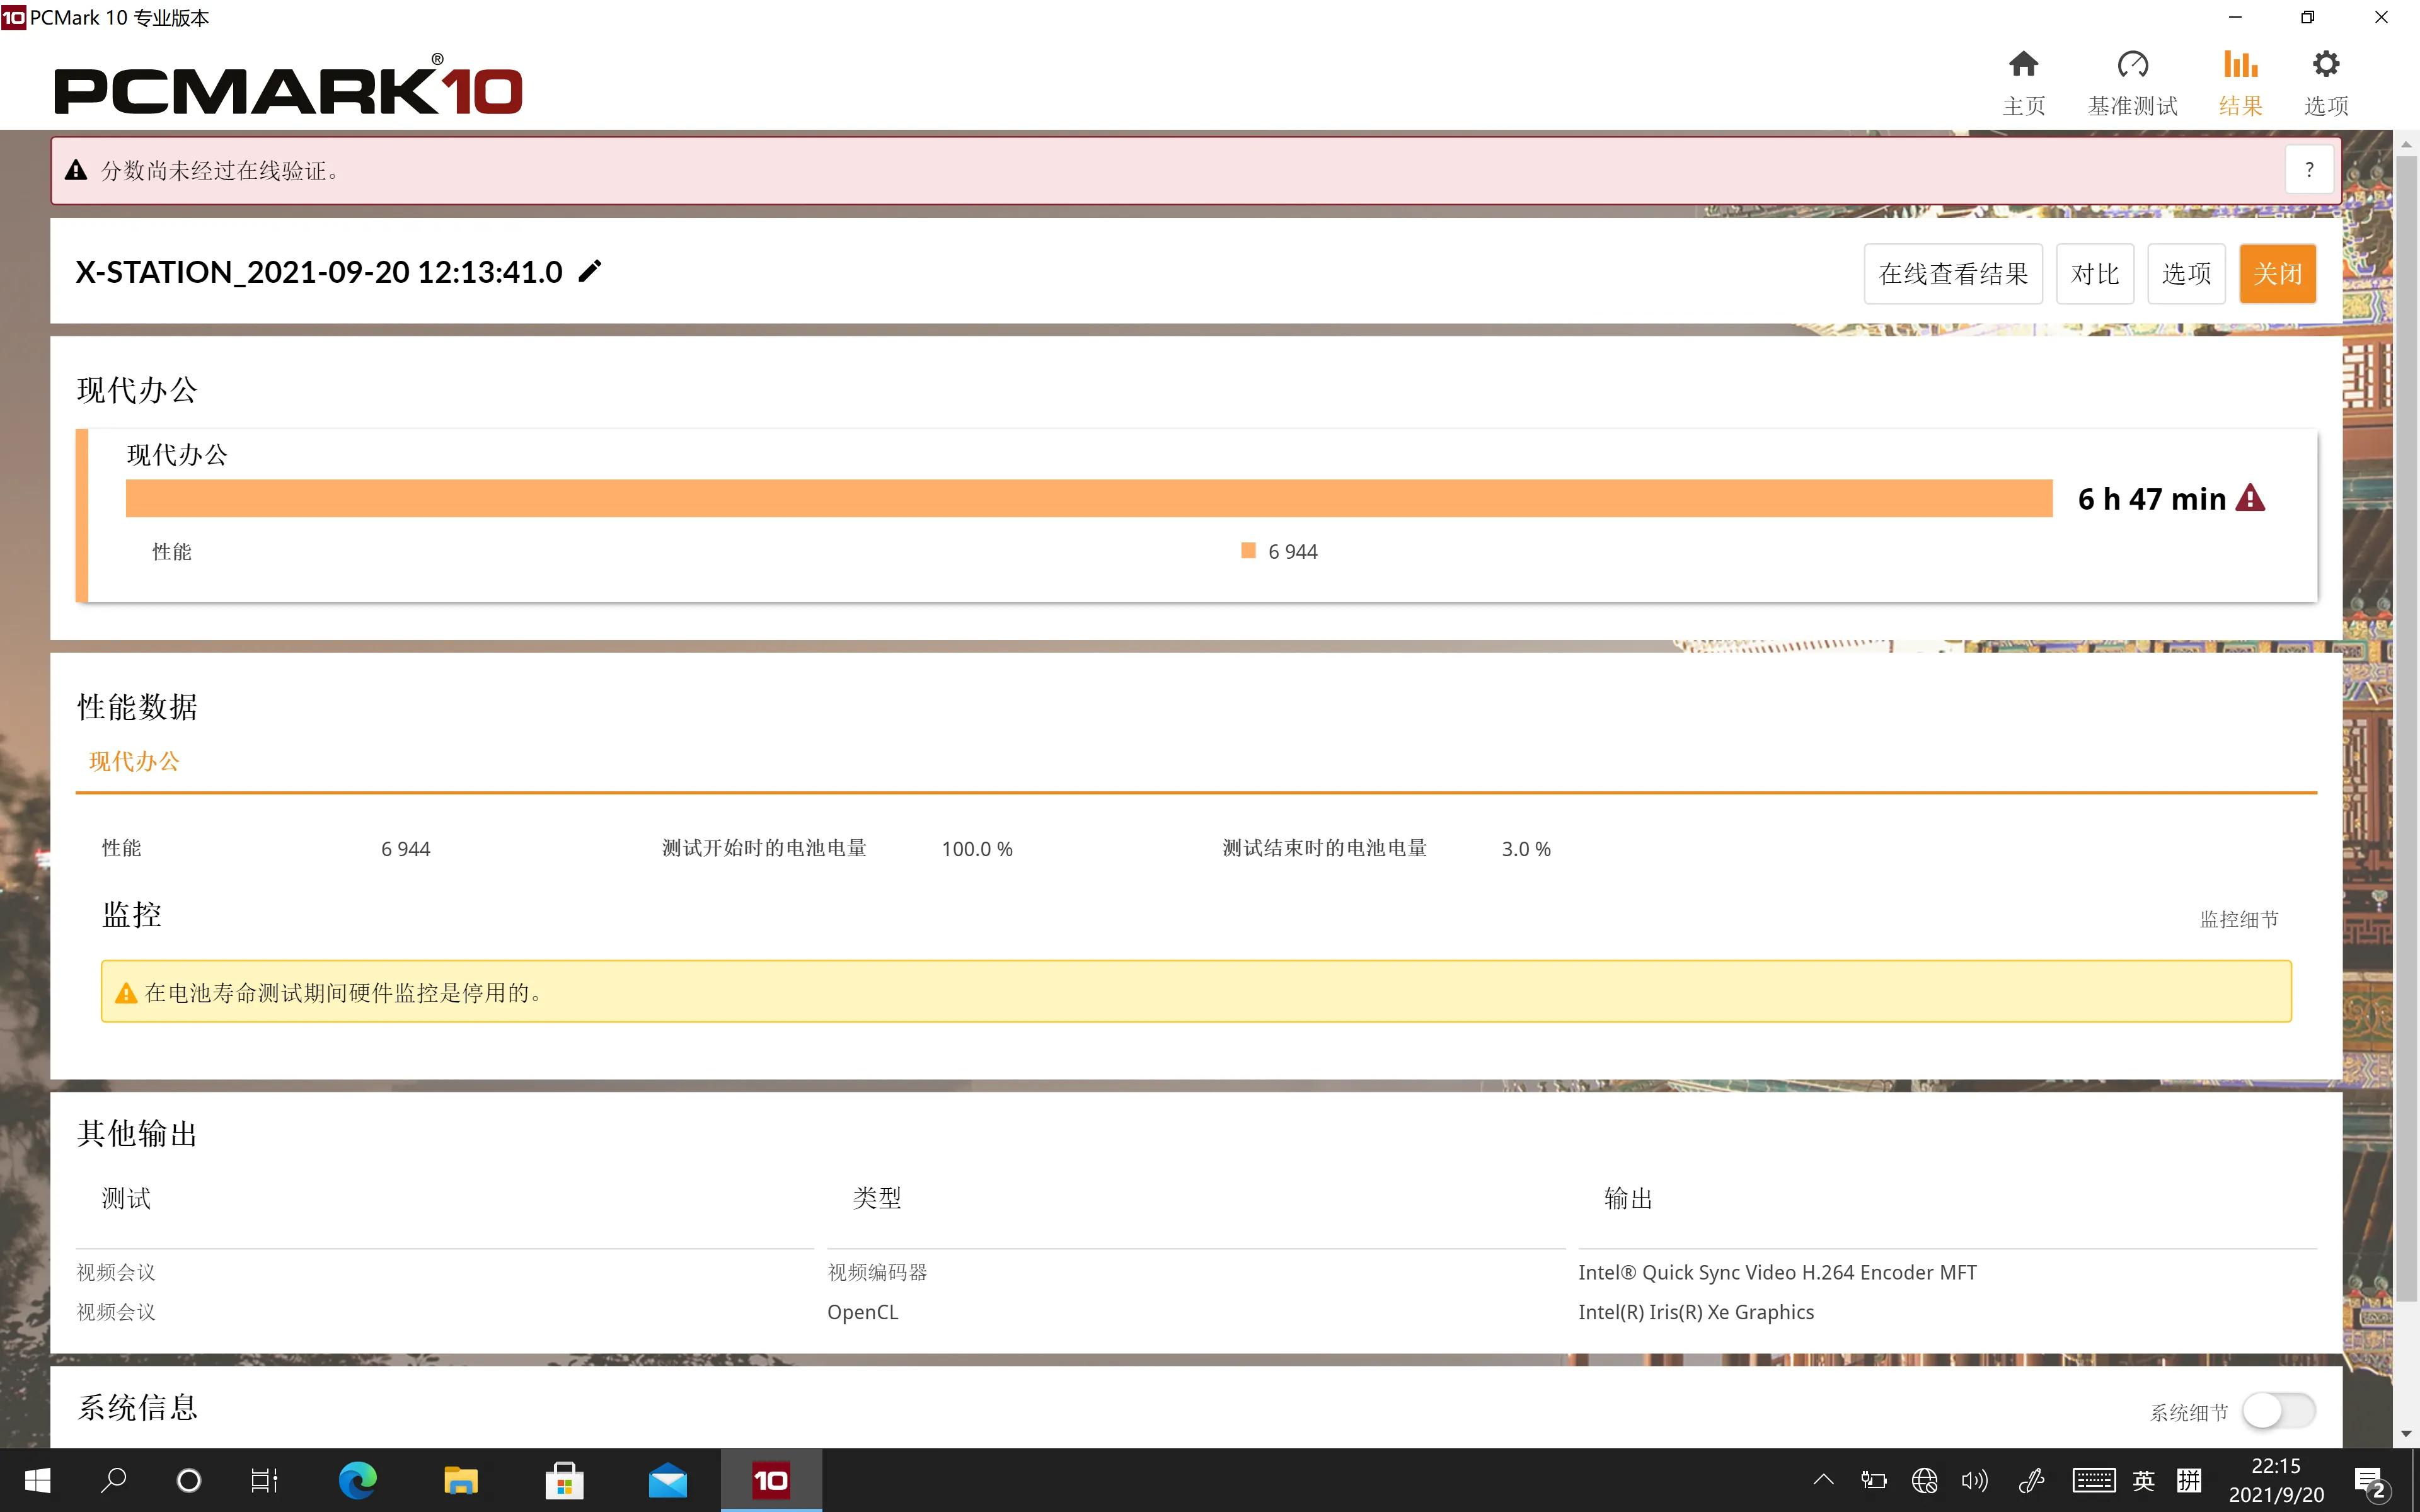Open Microsoft Edge from the taskbar
This screenshot has width=2420, height=1512.
[x=357, y=1480]
